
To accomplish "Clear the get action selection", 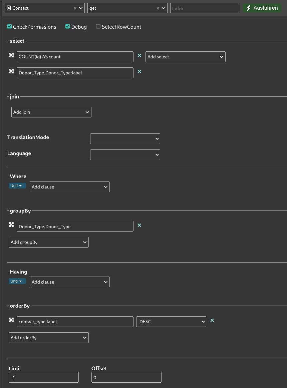I will (x=158, y=8).
